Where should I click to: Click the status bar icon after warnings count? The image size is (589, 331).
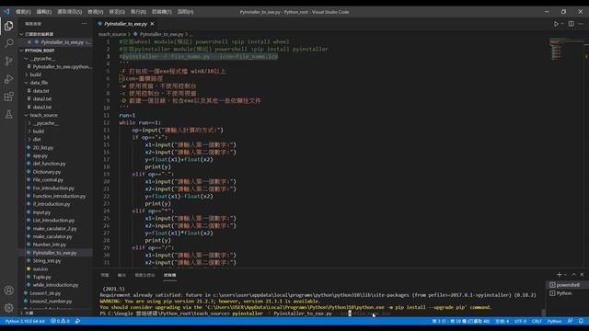(x=77, y=321)
